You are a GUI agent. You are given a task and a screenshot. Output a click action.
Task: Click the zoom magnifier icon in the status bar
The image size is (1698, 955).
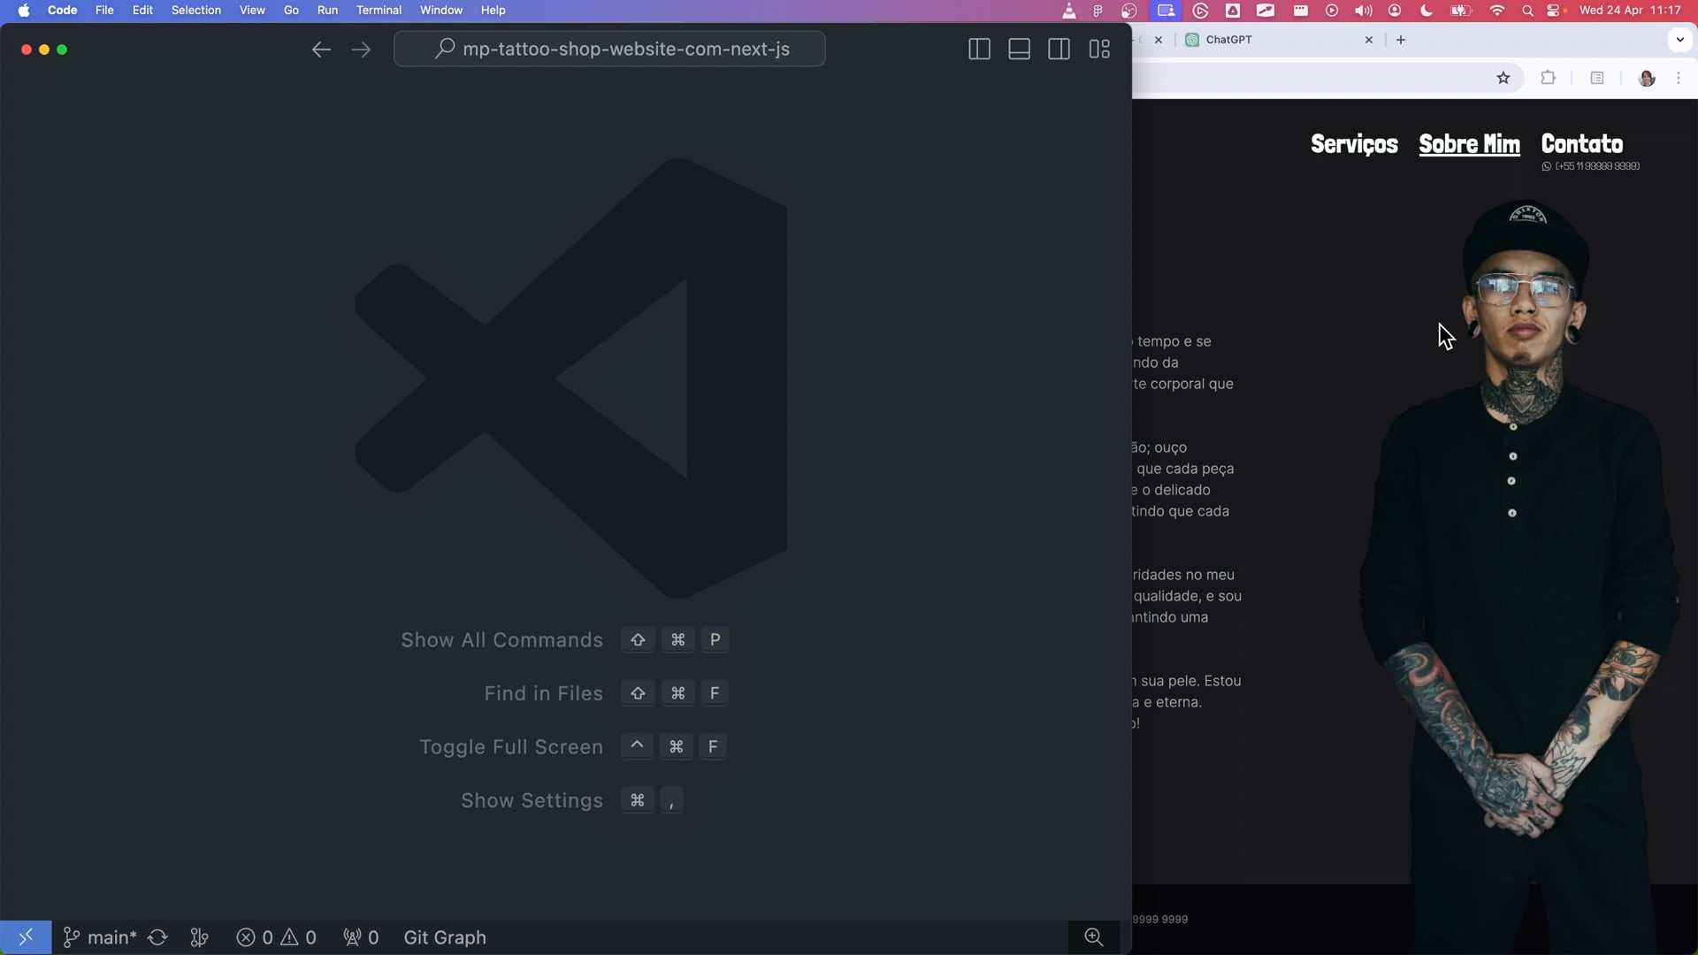pos(1094,937)
